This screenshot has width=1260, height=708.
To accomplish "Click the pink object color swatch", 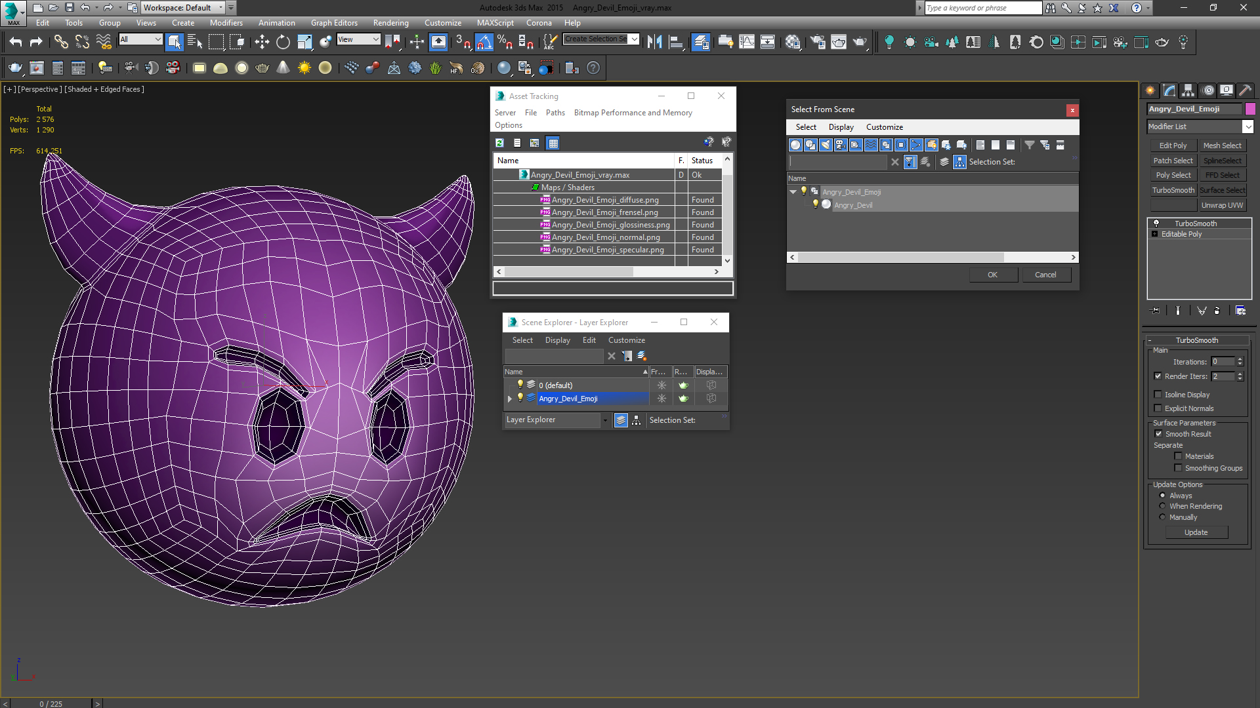I will tap(1250, 109).
